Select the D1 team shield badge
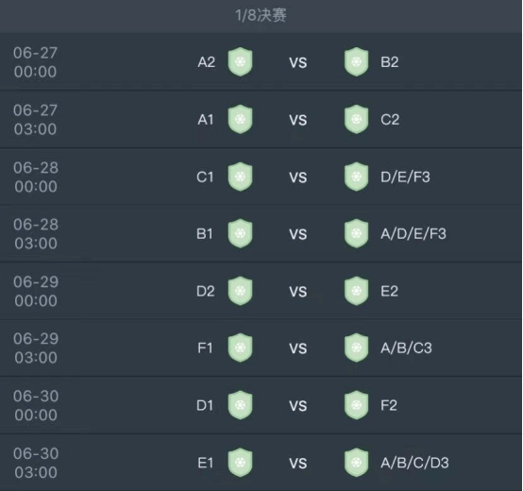The width and height of the screenshot is (523, 491). [240, 405]
